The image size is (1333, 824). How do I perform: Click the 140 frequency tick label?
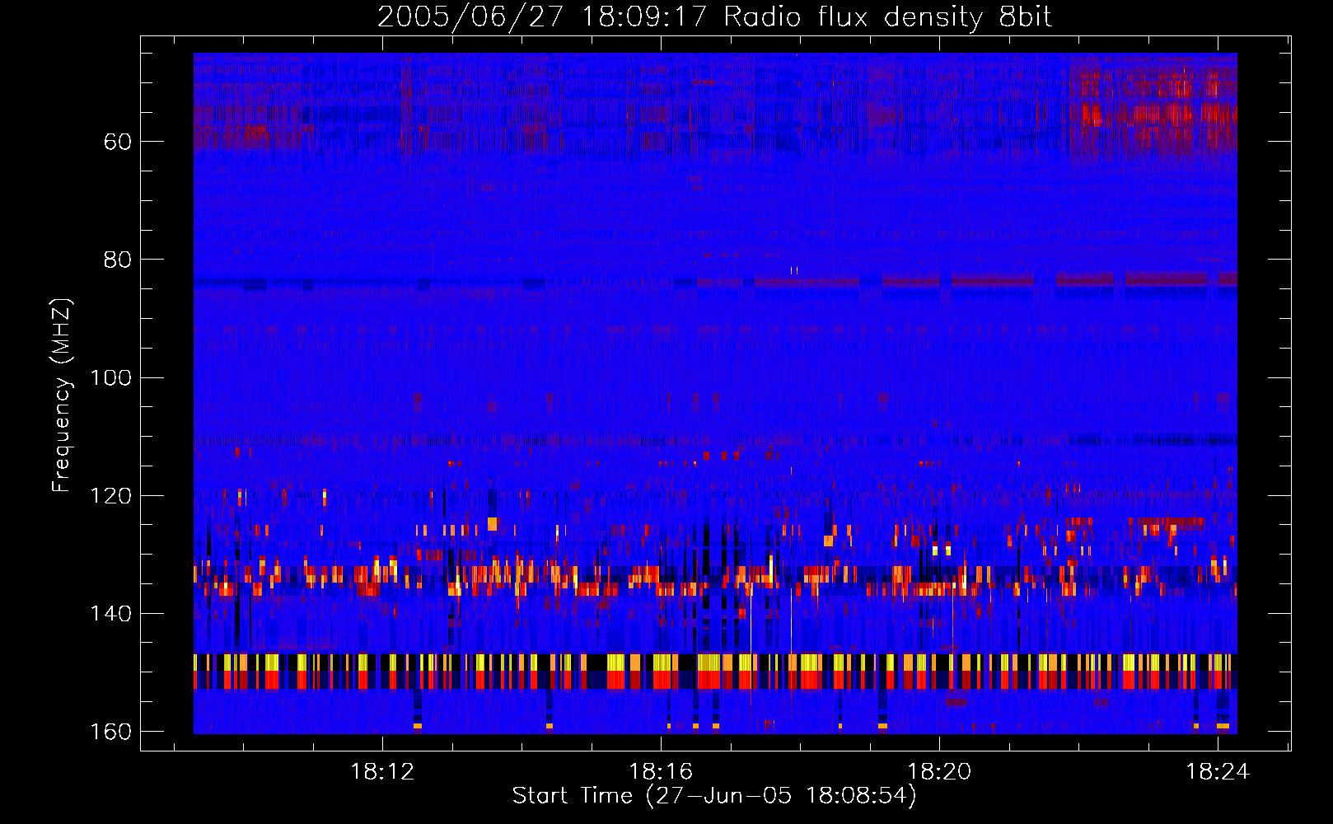click(110, 614)
